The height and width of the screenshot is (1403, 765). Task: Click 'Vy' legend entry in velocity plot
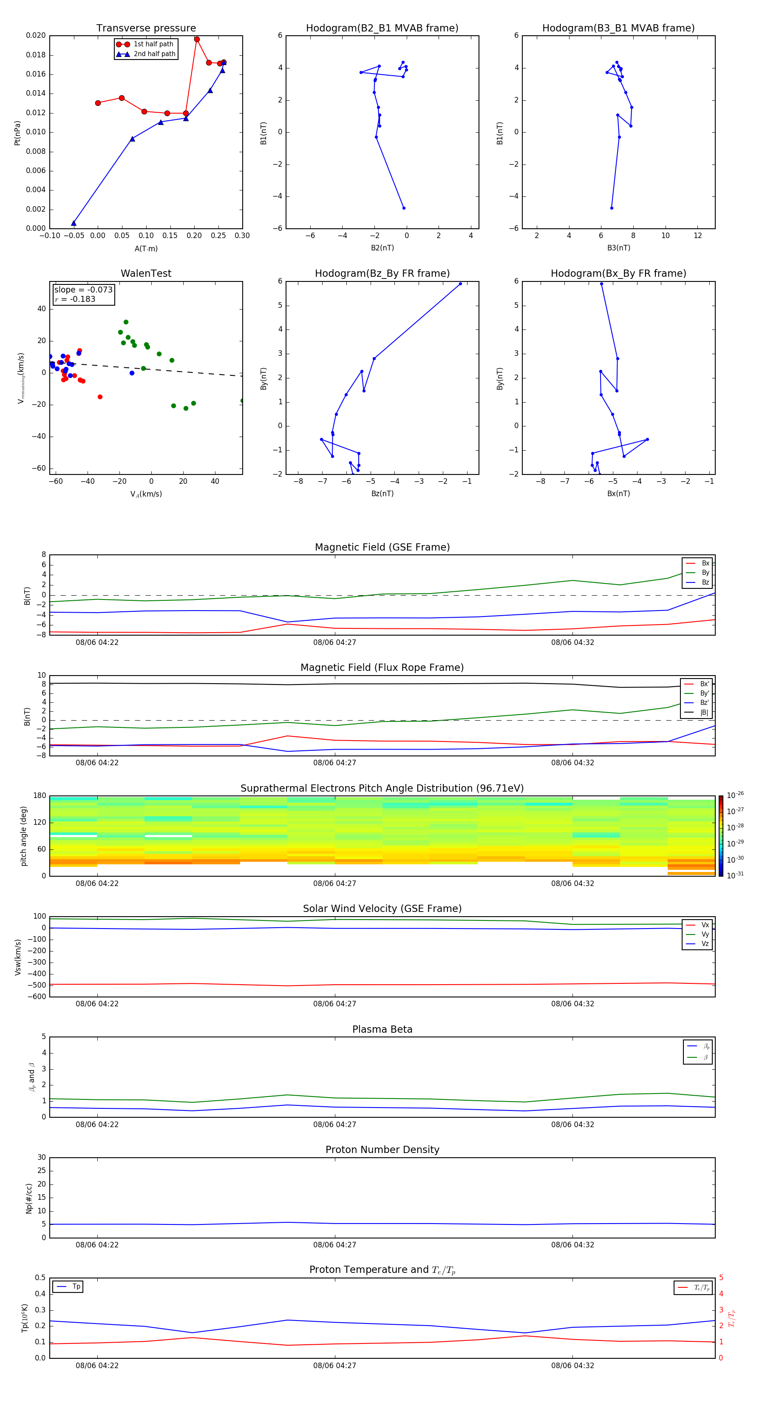click(697, 934)
